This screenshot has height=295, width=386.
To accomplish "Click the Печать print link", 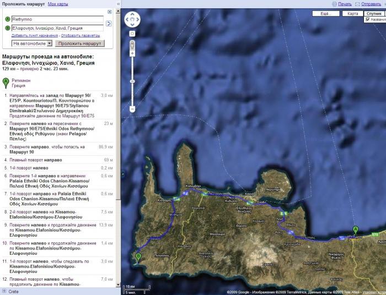I will (345, 4).
